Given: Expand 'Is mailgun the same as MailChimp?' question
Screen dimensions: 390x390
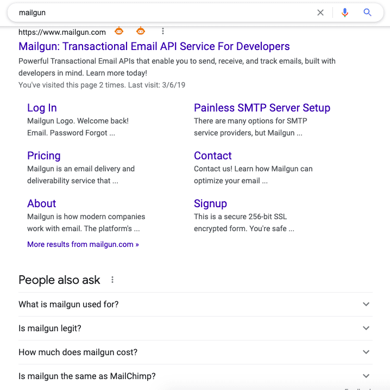Looking at the screenshot, I should [196, 376].
